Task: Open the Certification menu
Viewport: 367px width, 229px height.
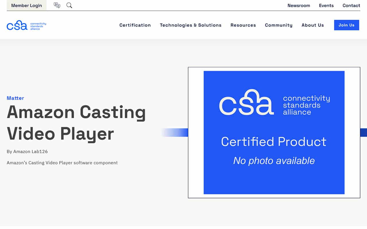Action: tap(135, 25)
